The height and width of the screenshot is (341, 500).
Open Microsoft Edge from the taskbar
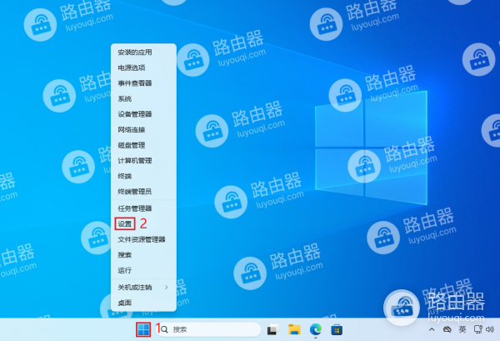[x=315, y=329]
